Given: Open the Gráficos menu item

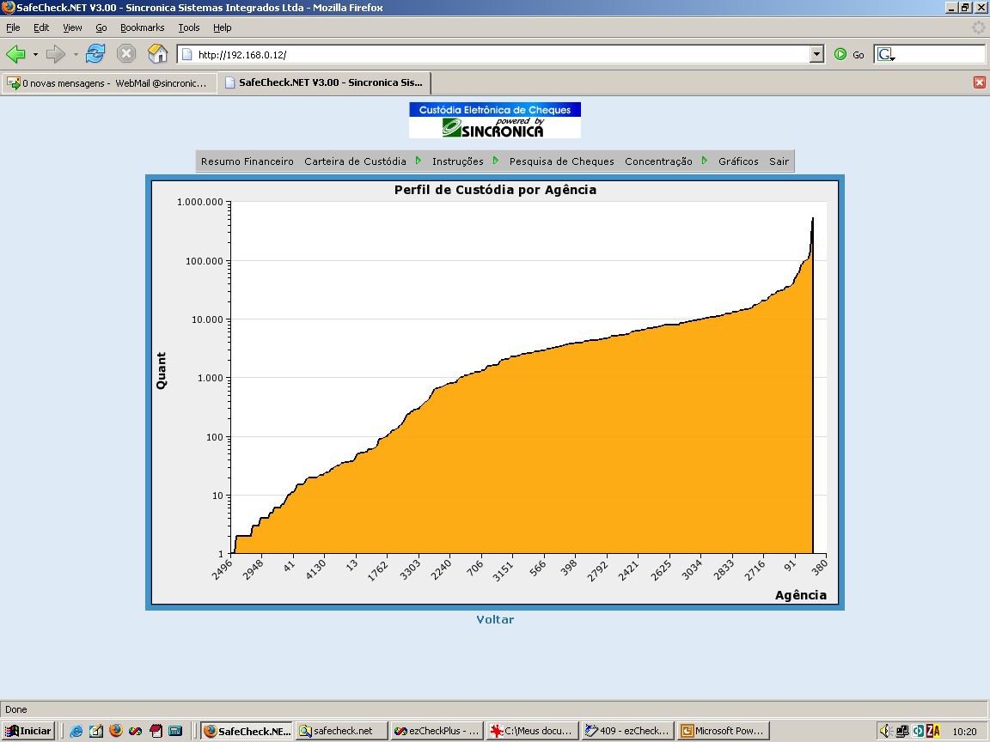Looking at the screenshot, I should point(738,161).
